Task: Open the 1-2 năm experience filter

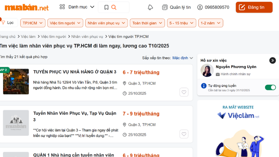Action: coord(211,23)
